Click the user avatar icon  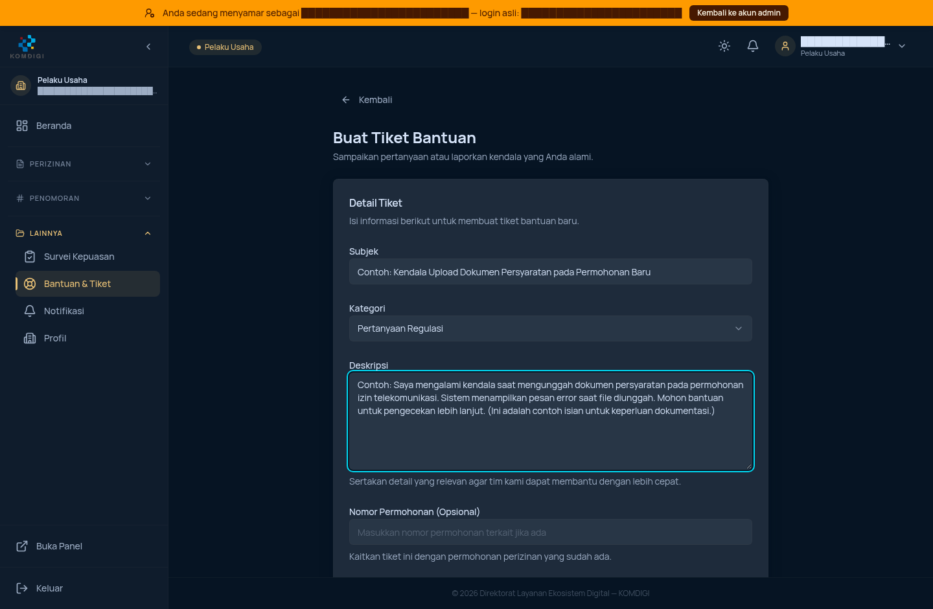click(785, 46)
